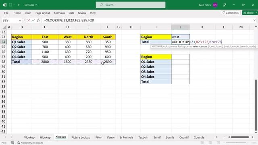Open the View tab
This screenshot has height=145, width=258.
coord(93,13)
